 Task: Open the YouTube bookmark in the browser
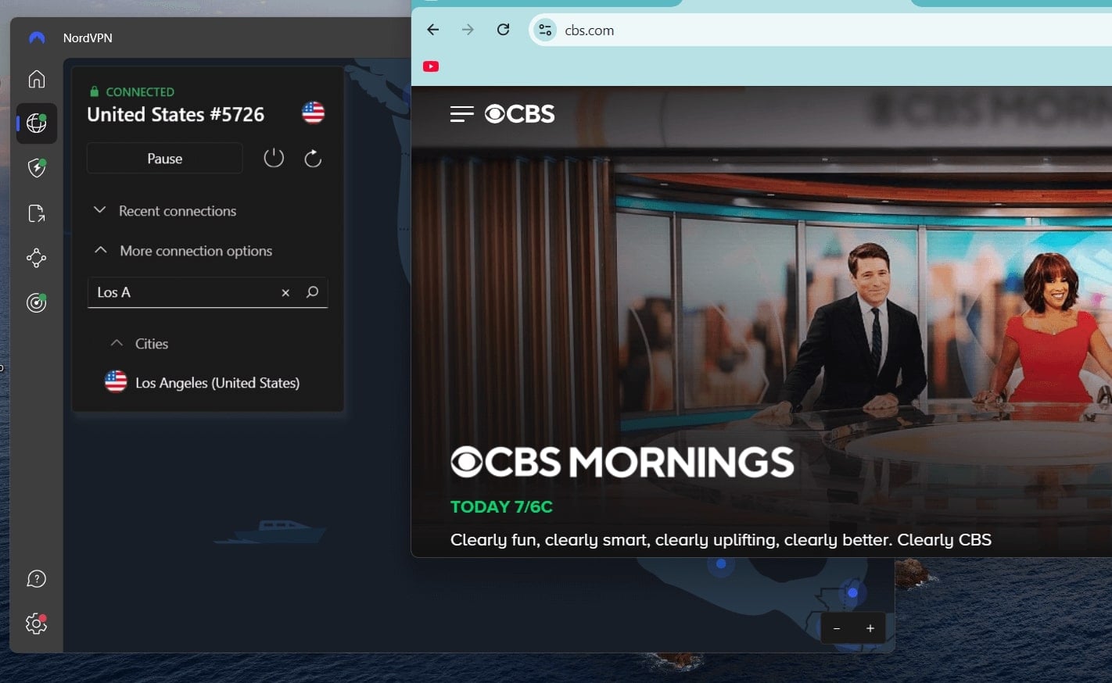click(431, 66)
